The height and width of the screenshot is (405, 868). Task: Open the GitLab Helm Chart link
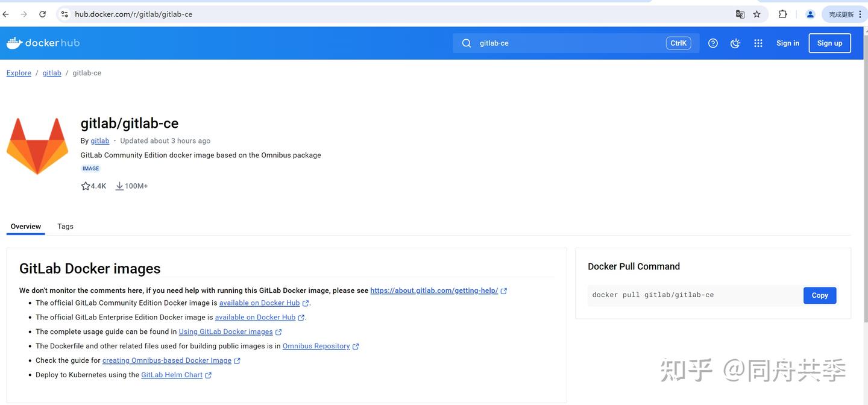(x=172, y=374)
